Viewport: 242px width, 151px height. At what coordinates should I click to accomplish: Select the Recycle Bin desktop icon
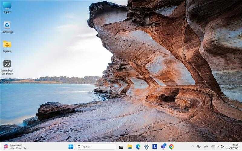pos(7,27)
